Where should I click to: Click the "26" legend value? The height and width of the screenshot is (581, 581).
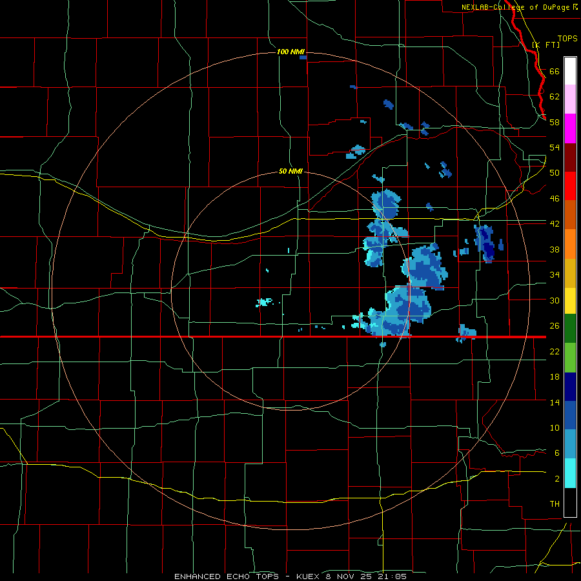pos(555,326)
